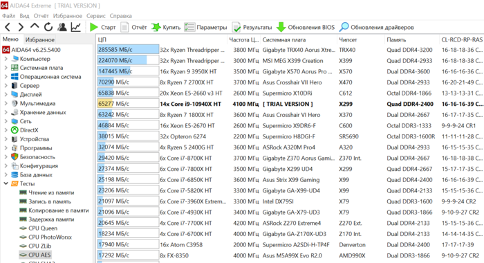Go up one level with the up arrow icon
484x263 pixels.
point(35,26)
